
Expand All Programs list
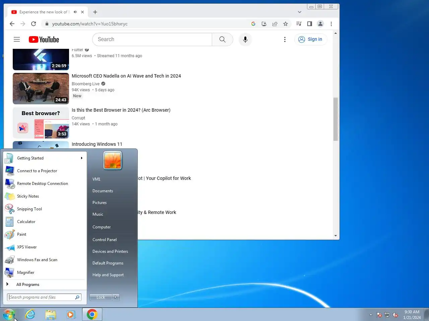[x=45, y=285]
